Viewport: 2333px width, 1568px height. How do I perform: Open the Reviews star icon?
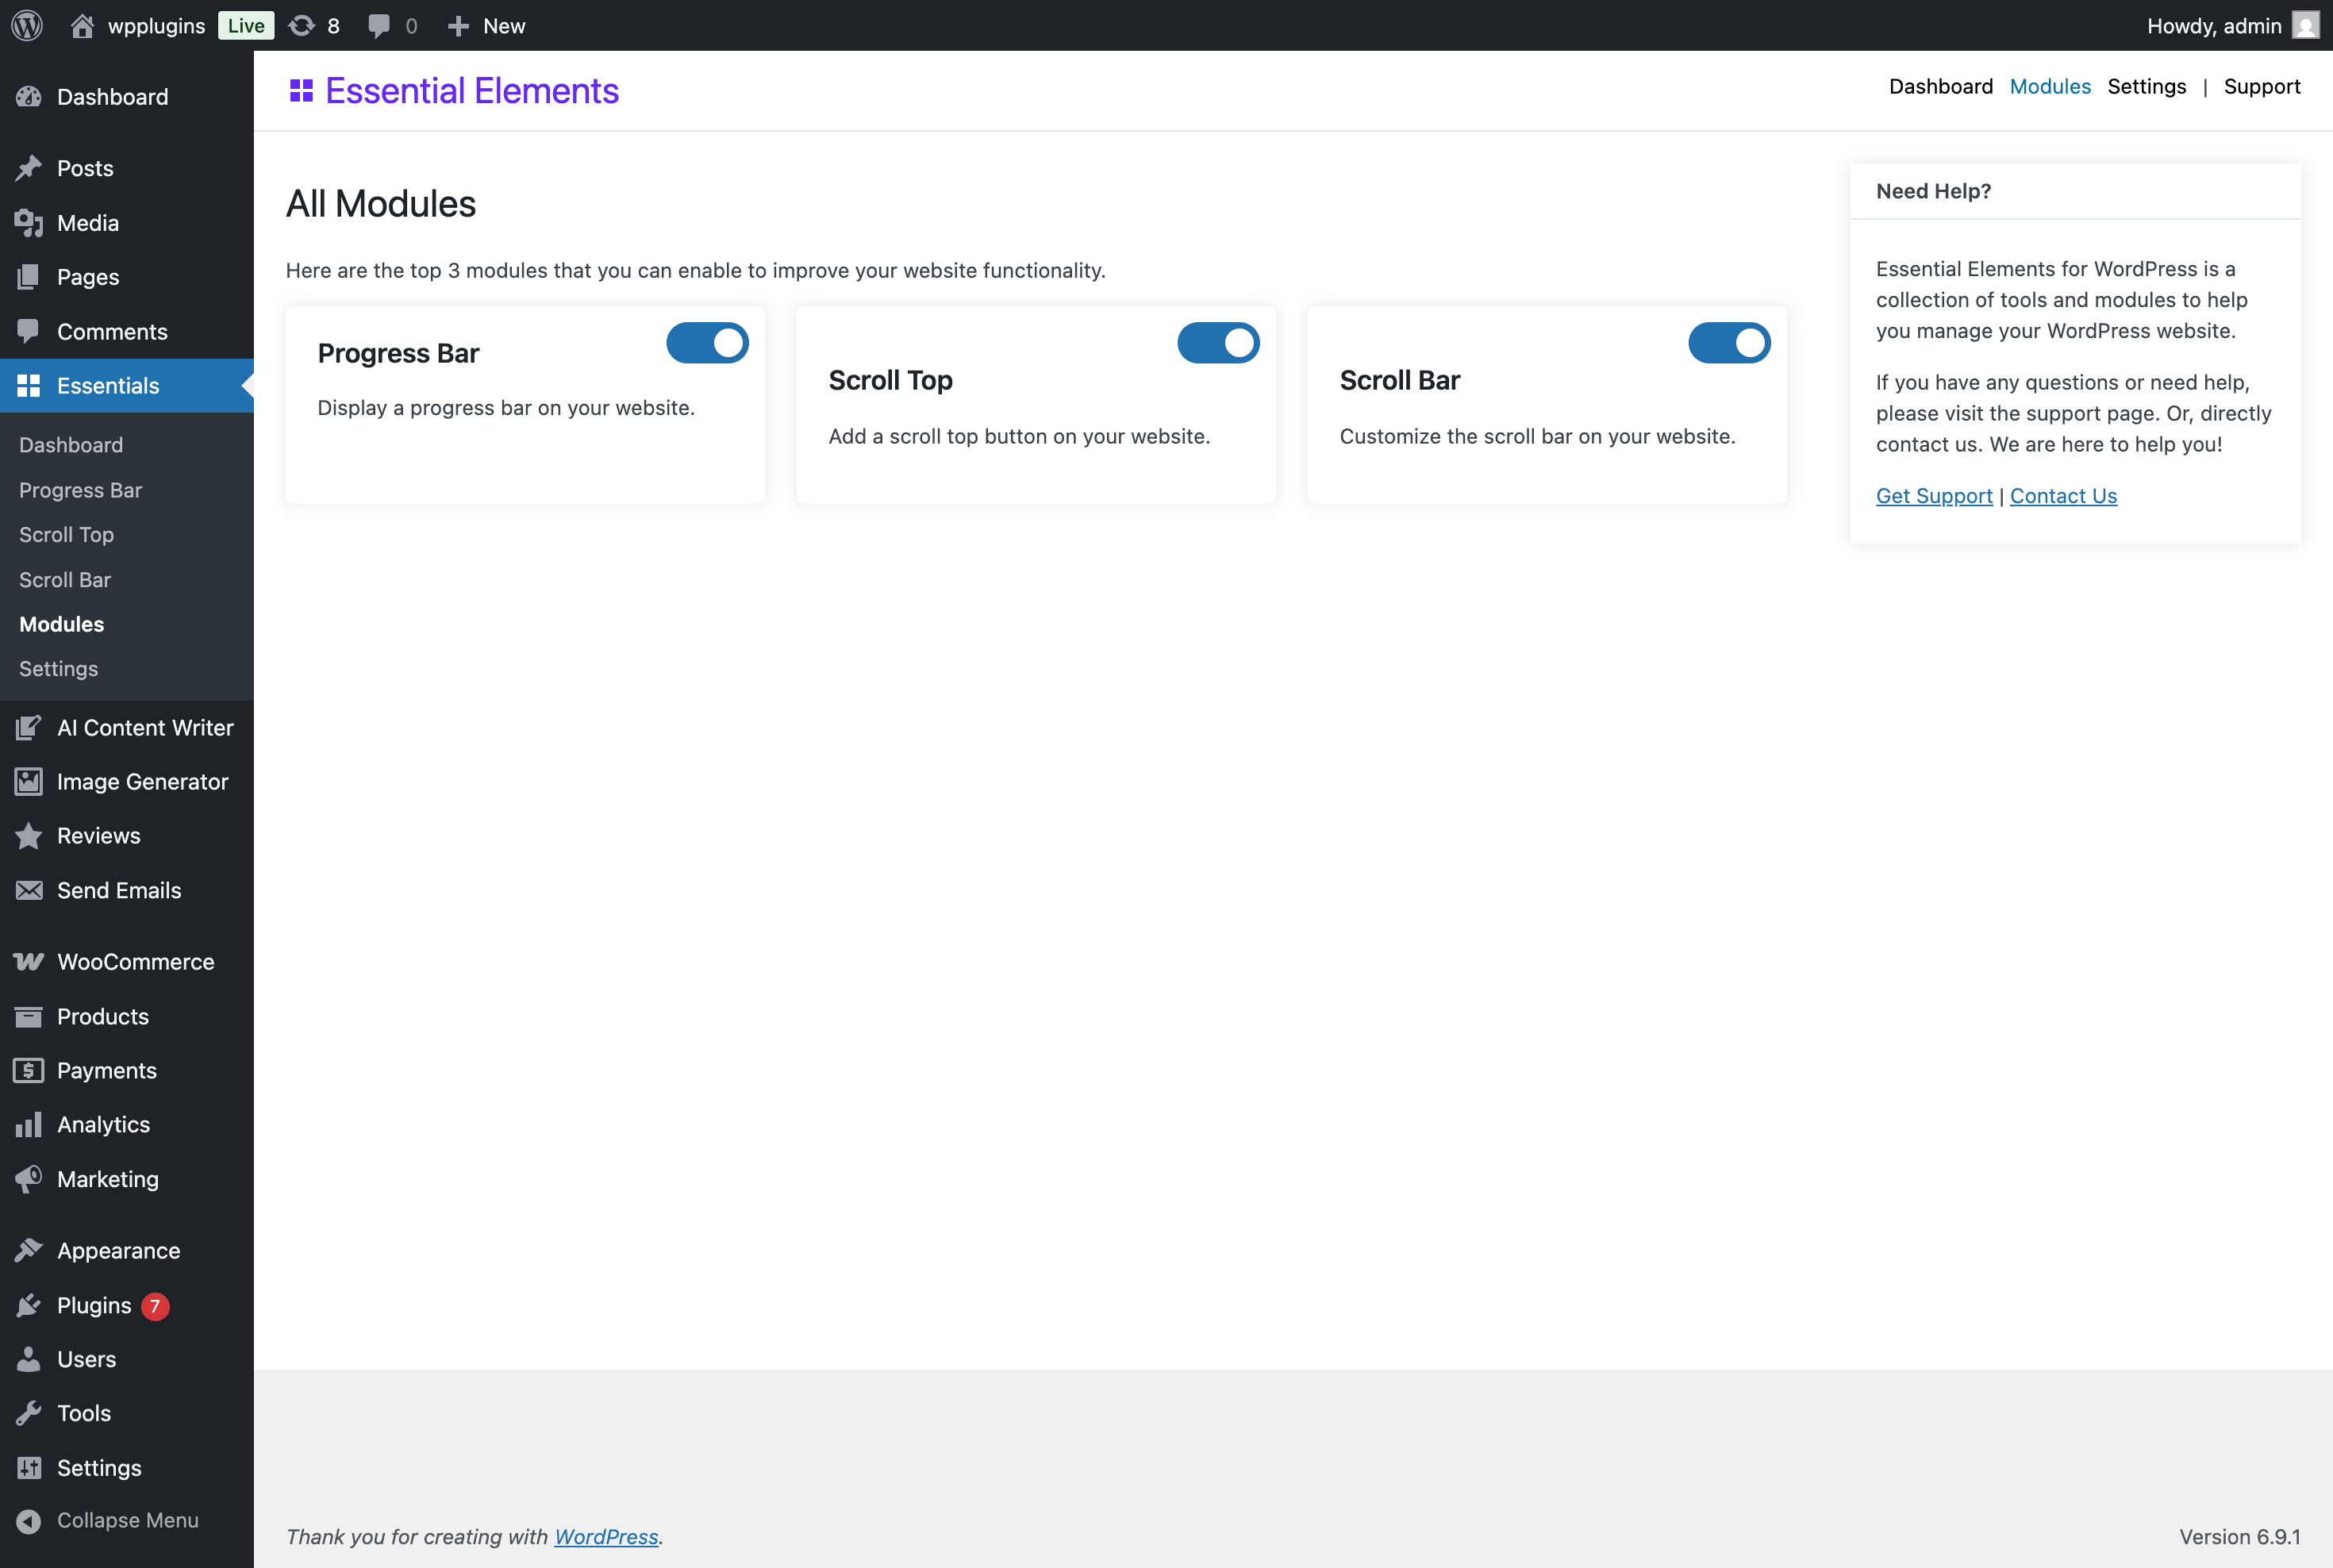(x=29, y=836)
